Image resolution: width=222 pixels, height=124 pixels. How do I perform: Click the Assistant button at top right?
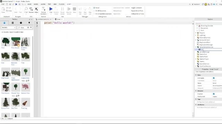(196, 4)
